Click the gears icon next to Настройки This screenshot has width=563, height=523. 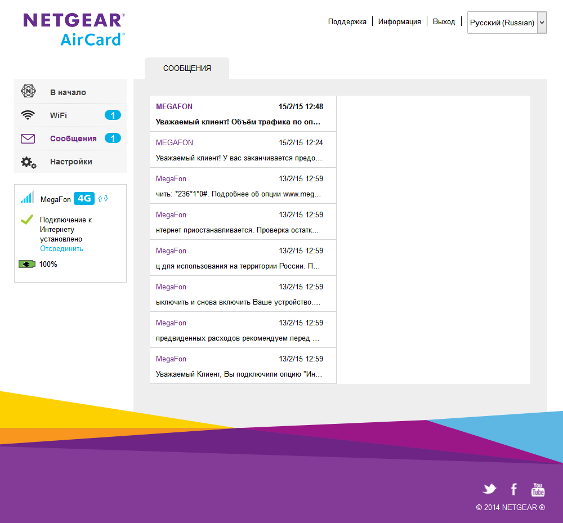pyautogui.click(x=28, y=163)
